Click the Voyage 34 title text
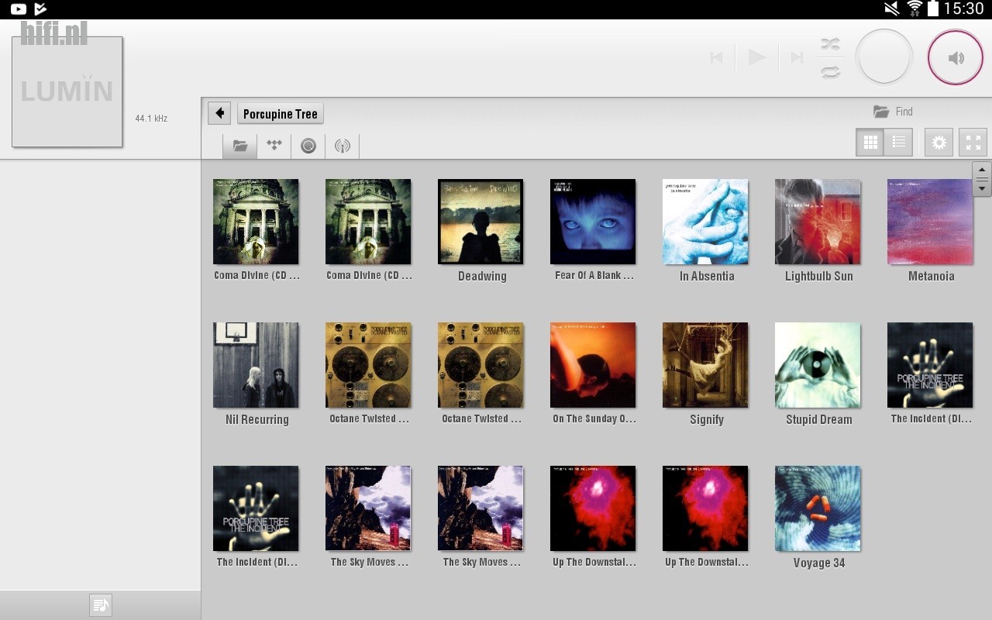Image resolution: width=992 pixels, height=620 pixels. click(x=819, y=563)
